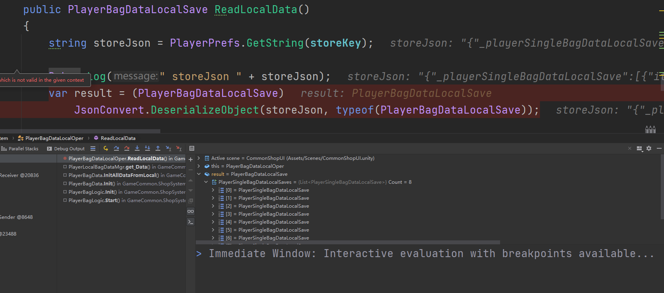Switch to the Debug Output tab
Viewport: 664px width, 293px height.
coord(66,149)
